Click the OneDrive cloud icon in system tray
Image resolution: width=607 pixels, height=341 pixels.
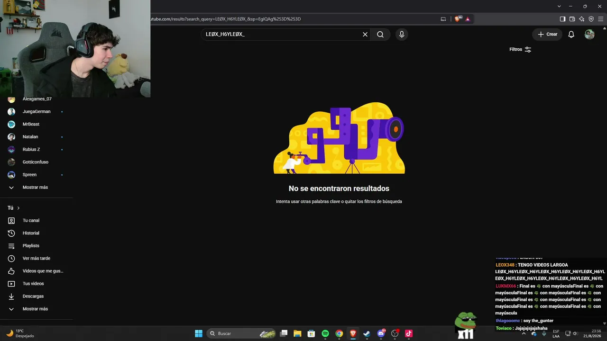tap(534, 333)
